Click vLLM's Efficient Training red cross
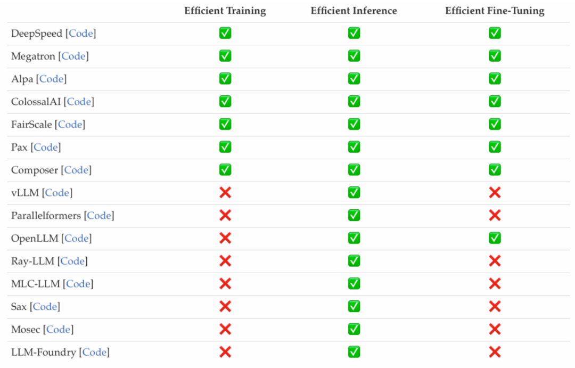The width and height of the screenshot is (575, 368). [225, 192]
